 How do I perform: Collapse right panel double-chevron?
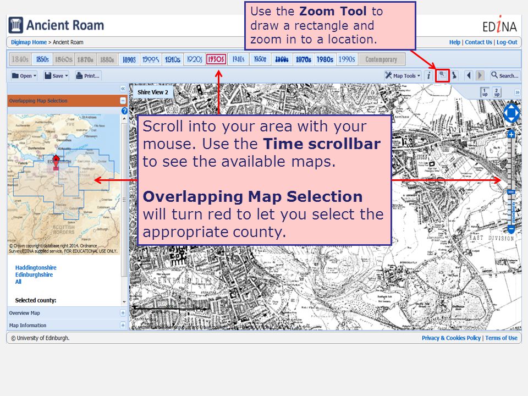[x=517, y=92]
